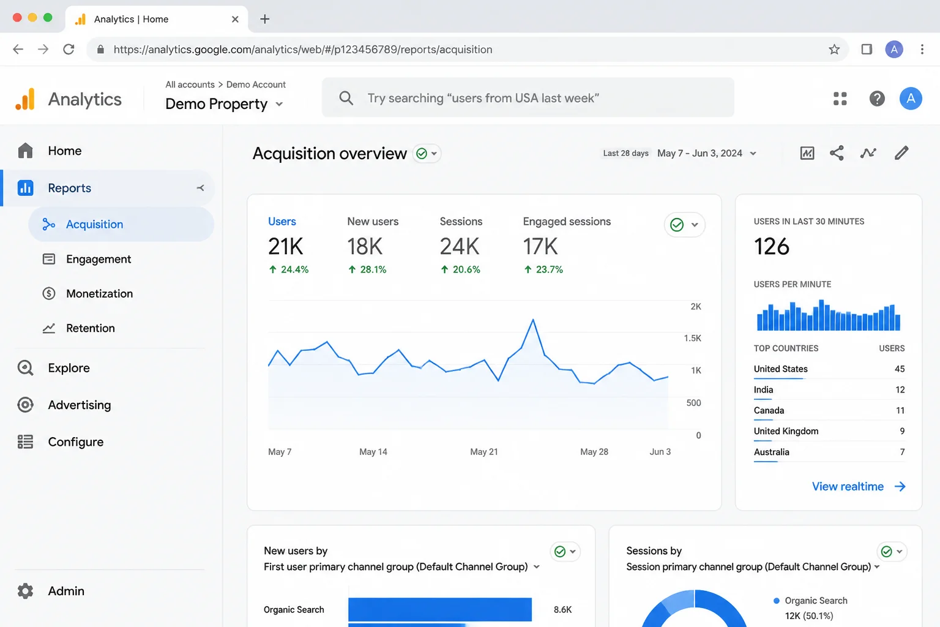Image resolution: width=940 pixels, height=627 pixels.
Task: Click into the Analytics search field
Action: pyautogui.click(x=528, y=98)
